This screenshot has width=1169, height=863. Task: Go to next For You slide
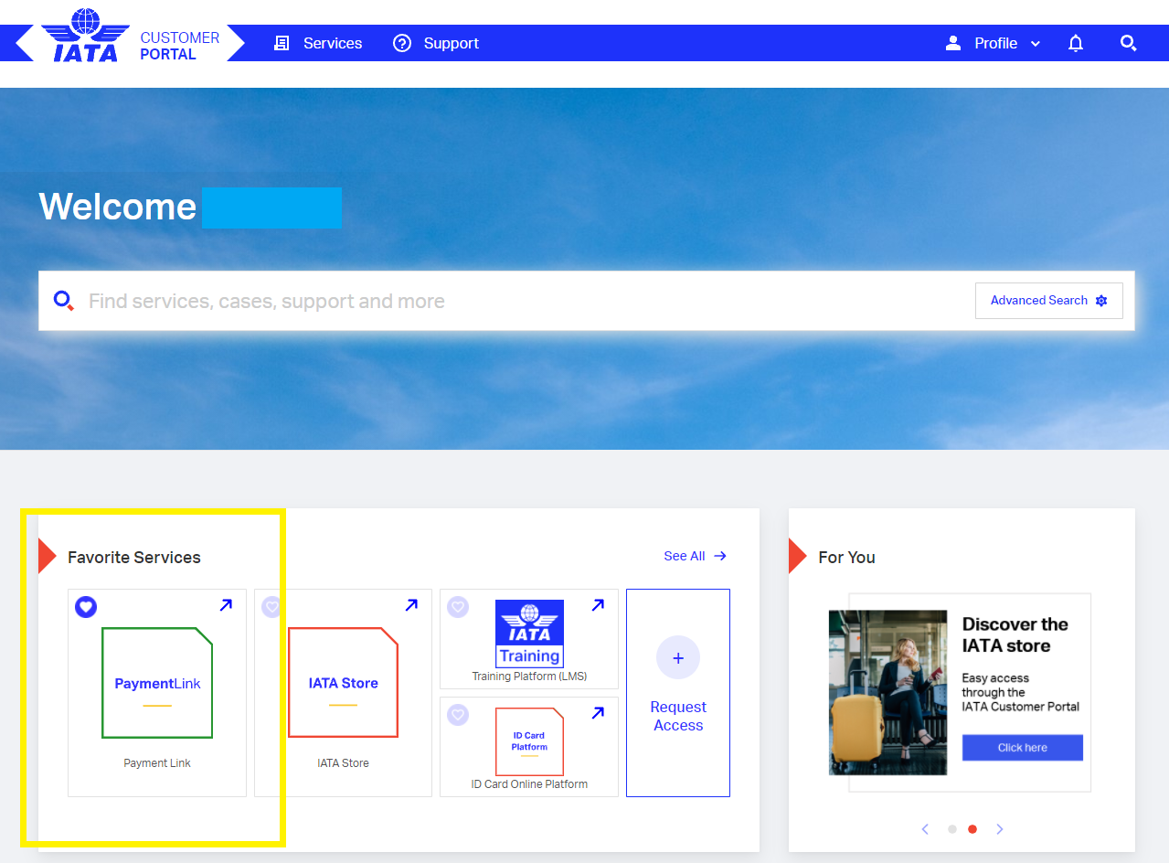(1000, 829)
